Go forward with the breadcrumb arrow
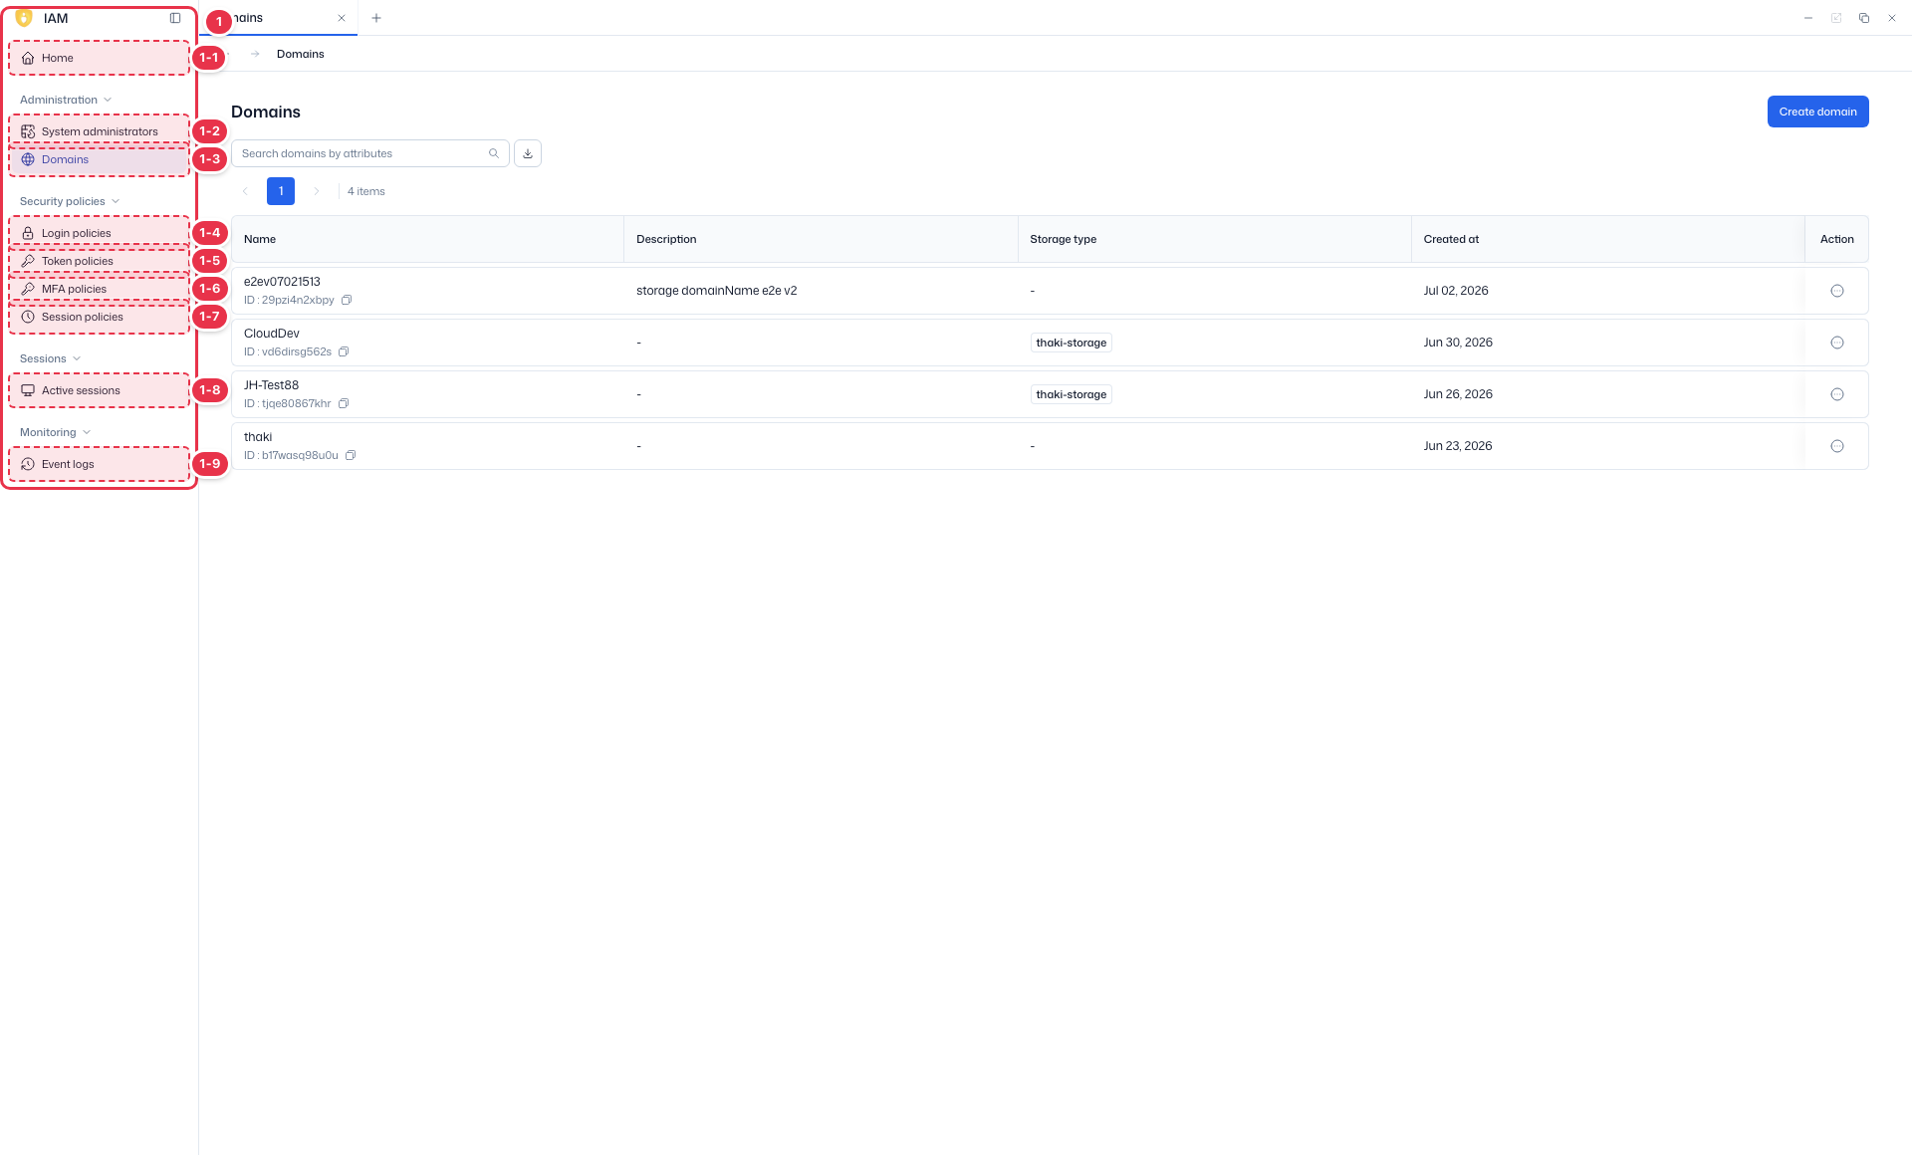Screen dimensions: 1912x1155 click(x=255, y=54)
